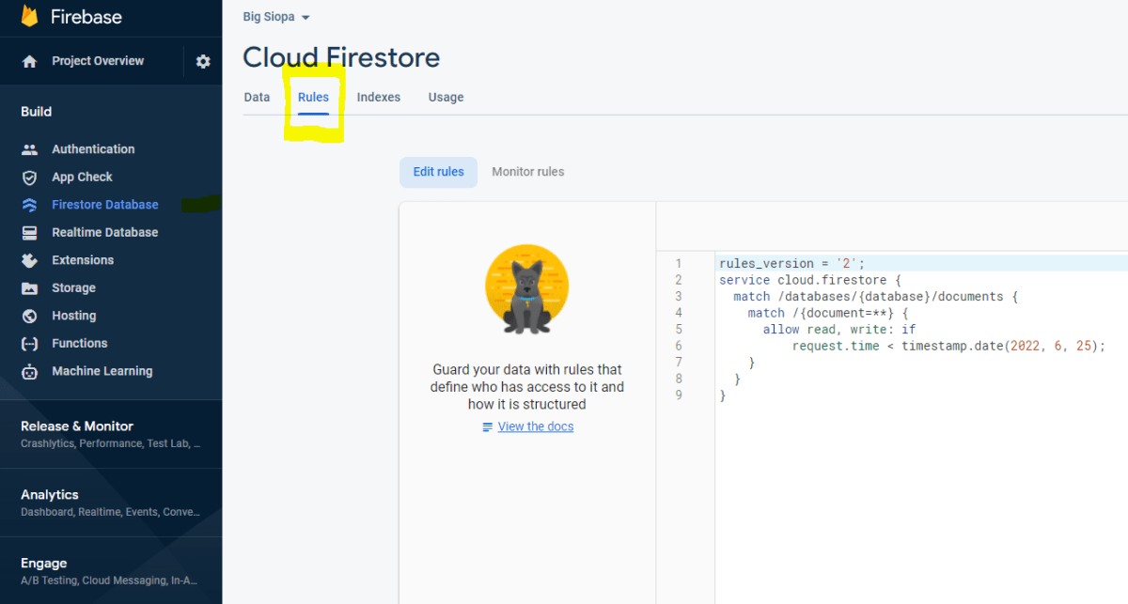Viewport: 1128px width, 604px height.
Task: Select Firestore Database in sidebar
Action: (105, 205)
